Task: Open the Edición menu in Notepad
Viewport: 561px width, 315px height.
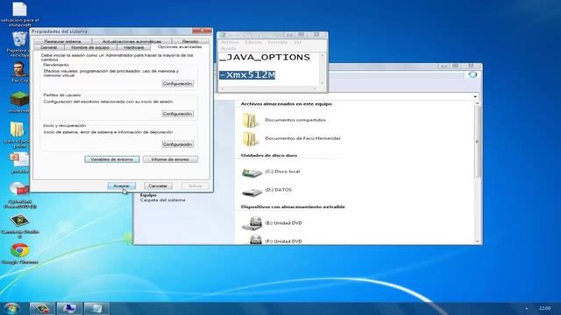Action: click(x=253, y=42)
